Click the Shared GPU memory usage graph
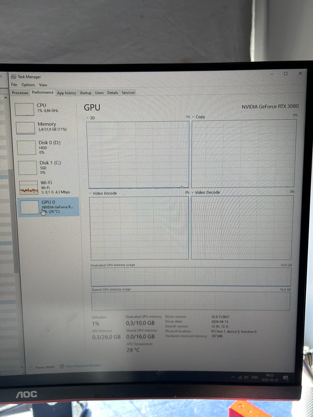The width and height of the screenshot is (313, 417). (x=191, y=301)
